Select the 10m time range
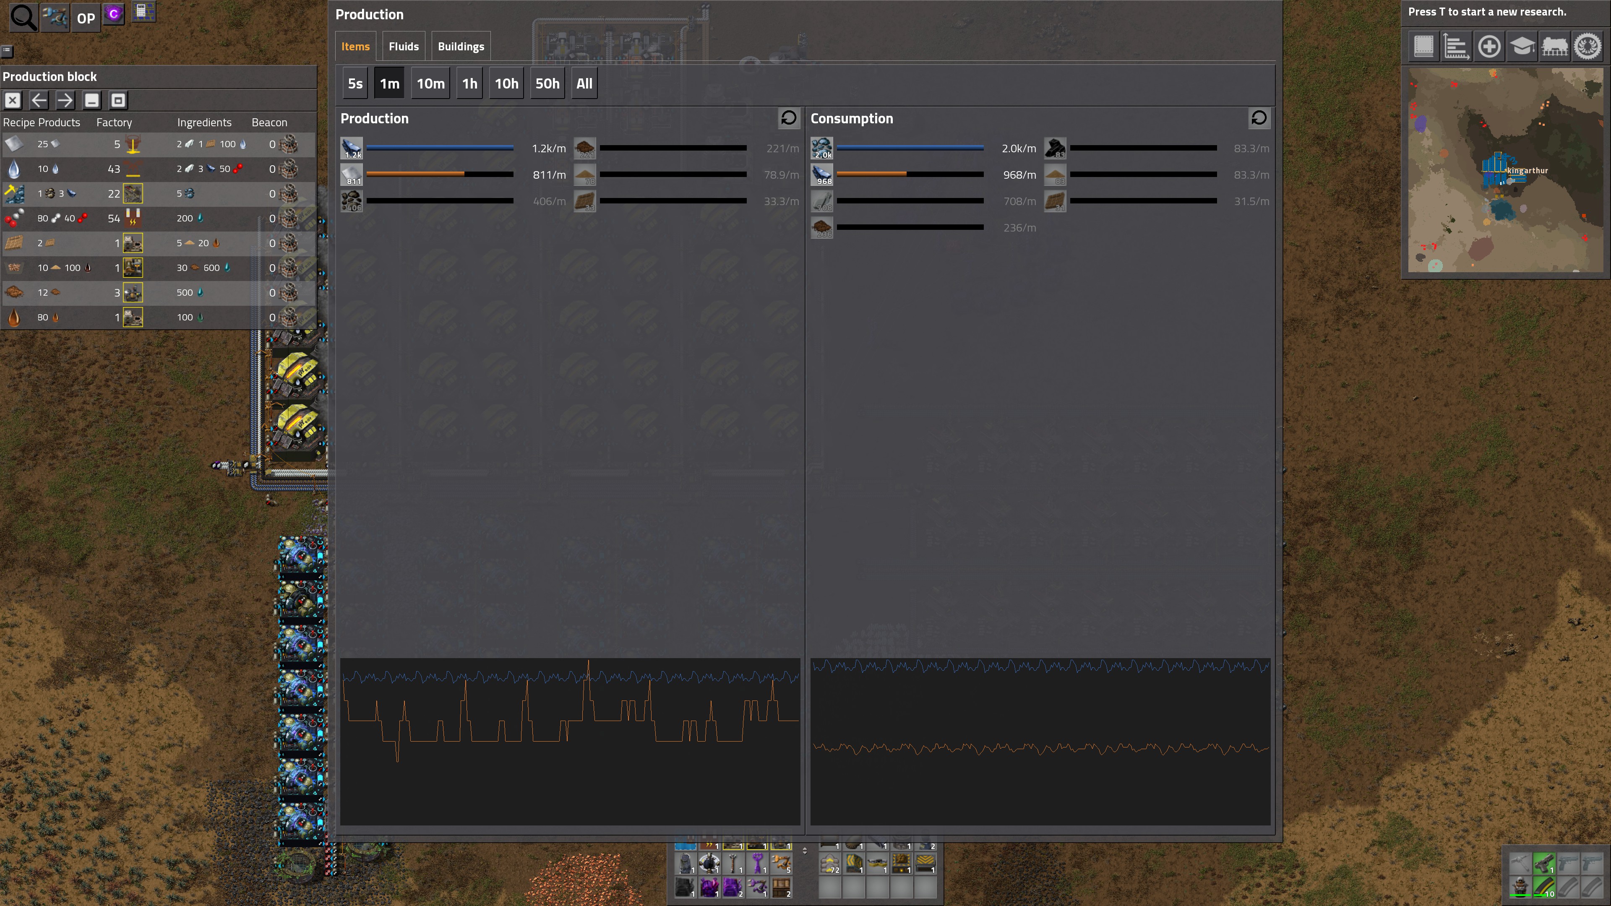1611x906 pixels. 431,83
